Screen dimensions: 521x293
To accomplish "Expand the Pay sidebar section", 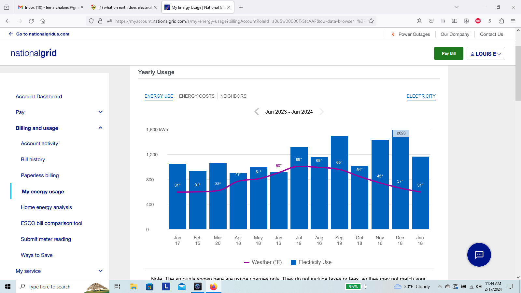I will (x=100, y=112).
